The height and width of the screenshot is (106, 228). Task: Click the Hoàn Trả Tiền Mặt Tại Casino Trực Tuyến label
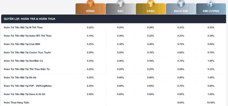[27, 52]
